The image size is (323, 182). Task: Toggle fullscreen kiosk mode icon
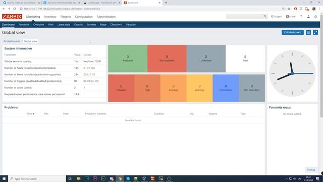315,32
